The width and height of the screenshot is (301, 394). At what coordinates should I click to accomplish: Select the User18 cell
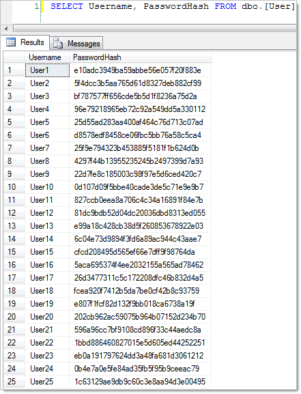(47, 291)
